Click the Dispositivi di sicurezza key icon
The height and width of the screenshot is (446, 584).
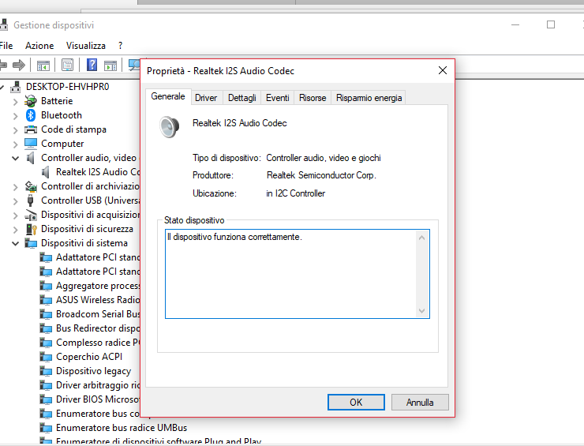[x=32, y=229]
